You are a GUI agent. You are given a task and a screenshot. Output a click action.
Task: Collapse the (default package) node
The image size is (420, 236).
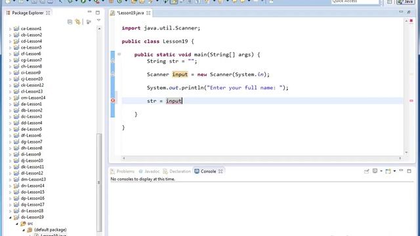24,230
